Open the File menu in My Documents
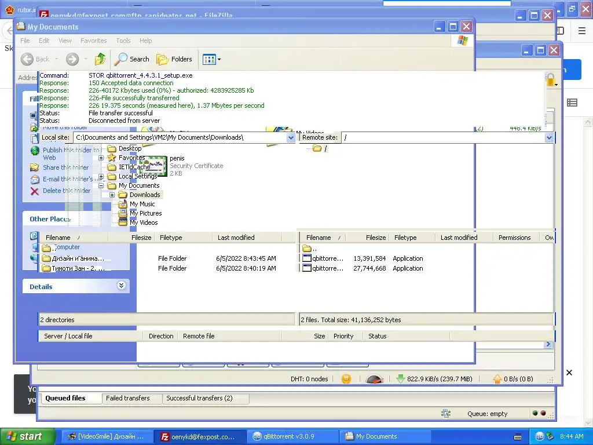Screen dimensions: 593x445 25,41
